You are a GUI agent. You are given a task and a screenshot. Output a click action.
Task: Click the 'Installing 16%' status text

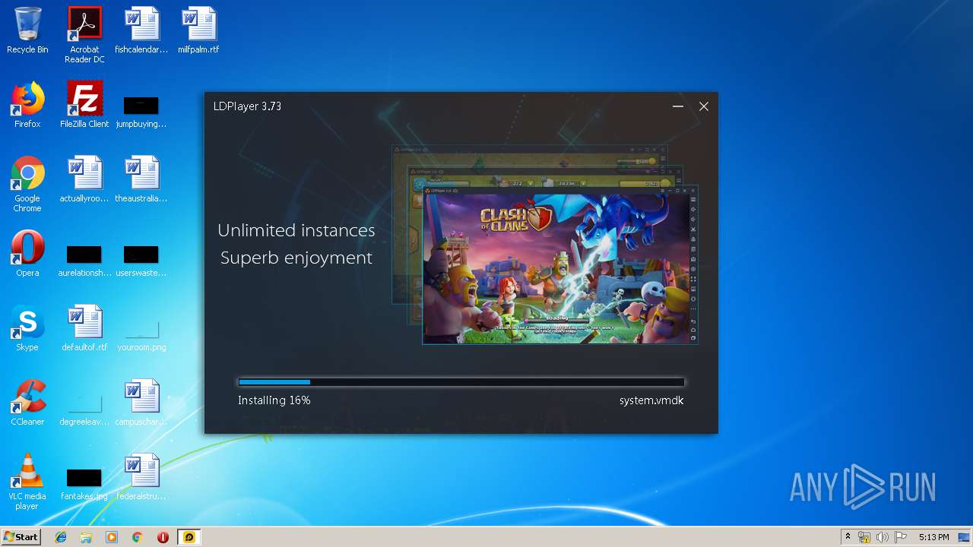tap(274, 400)
